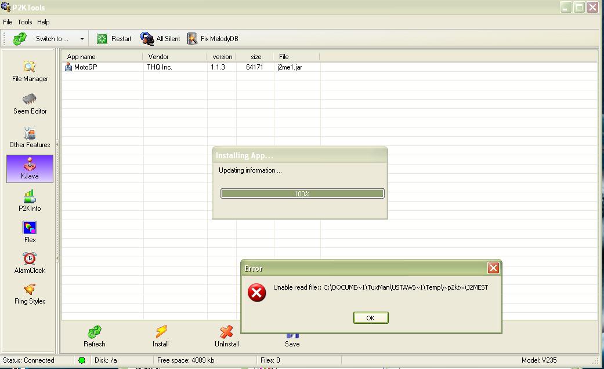Open the AlarmClock tool
Image resolution: width=604 pixels, height=369 pixels.
[30, 263]
